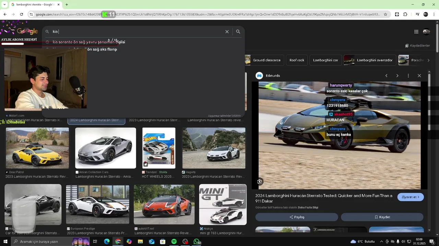Viewport: 439px width, 246px height.
Task: Open the volume control in system tray
Action: coord(403,242)
